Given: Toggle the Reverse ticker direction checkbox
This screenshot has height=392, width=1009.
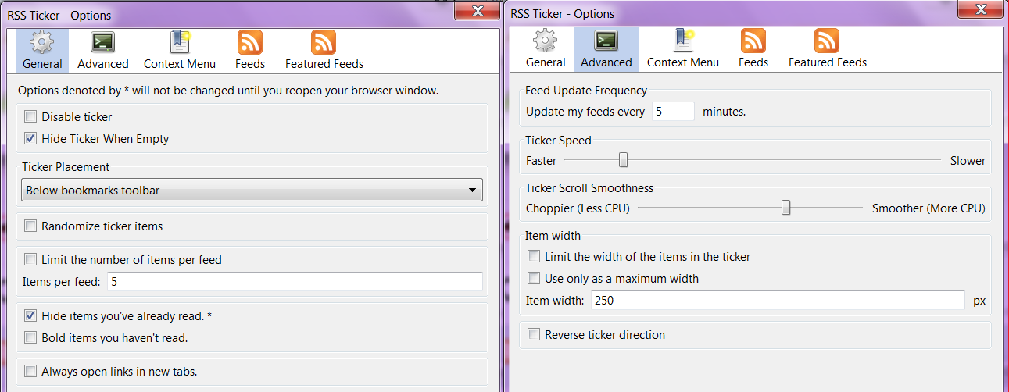Looking at the screenshot, I should 534,335.
